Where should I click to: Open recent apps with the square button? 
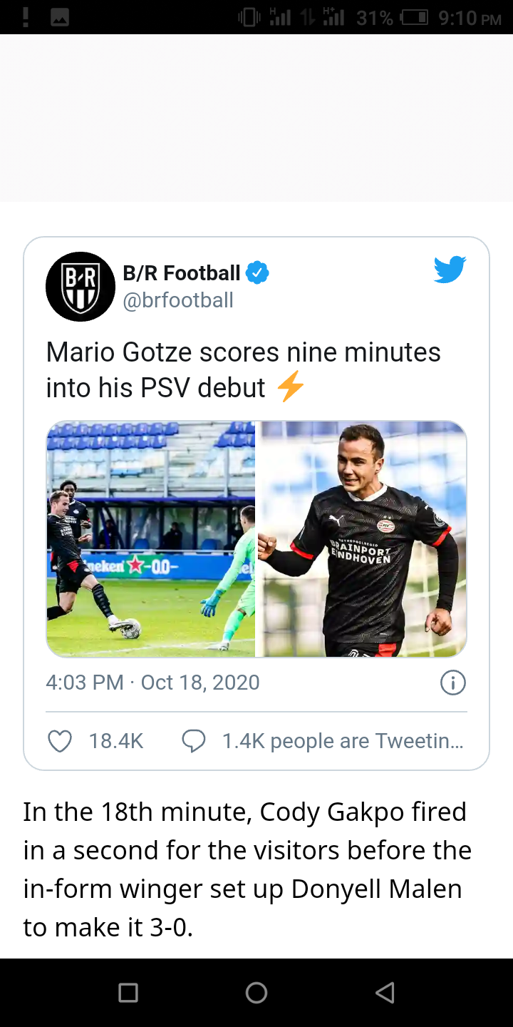point(128,992)
